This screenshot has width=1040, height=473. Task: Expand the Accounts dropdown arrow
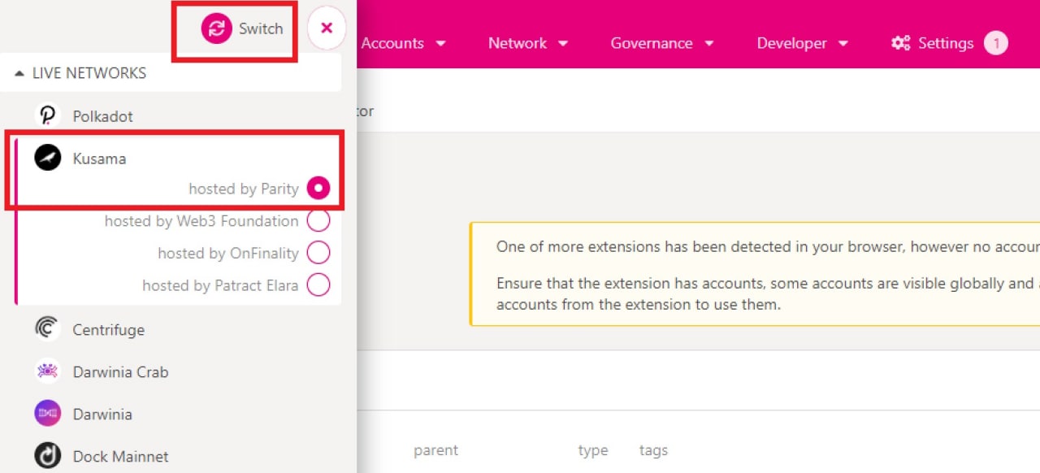pyautogui.click(x=441, y=43)
